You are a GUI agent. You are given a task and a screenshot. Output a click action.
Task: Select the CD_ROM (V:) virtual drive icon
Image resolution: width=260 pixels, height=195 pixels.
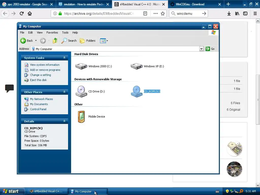point(137,91)
